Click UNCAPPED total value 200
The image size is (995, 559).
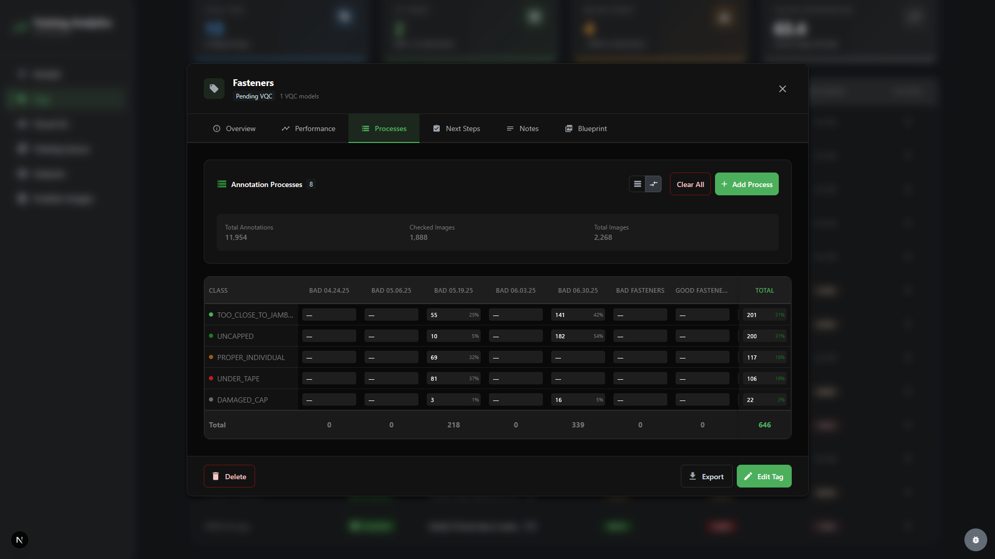pos(765,336)
